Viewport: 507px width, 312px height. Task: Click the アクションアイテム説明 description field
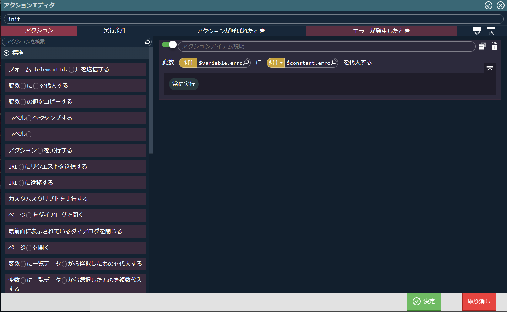[326, 46]
